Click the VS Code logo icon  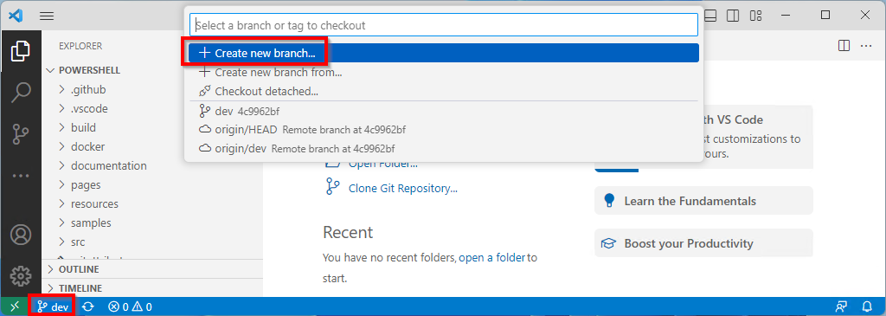pyautogui.click(x=16, y=16)
